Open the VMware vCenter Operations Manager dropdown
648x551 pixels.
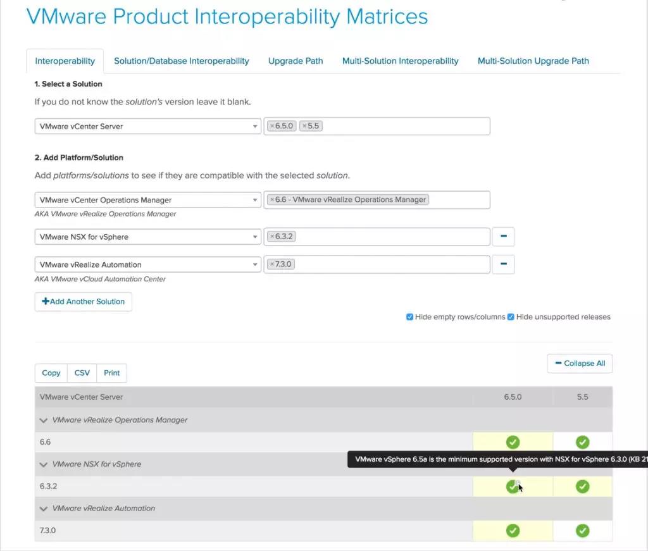(147, 200)
